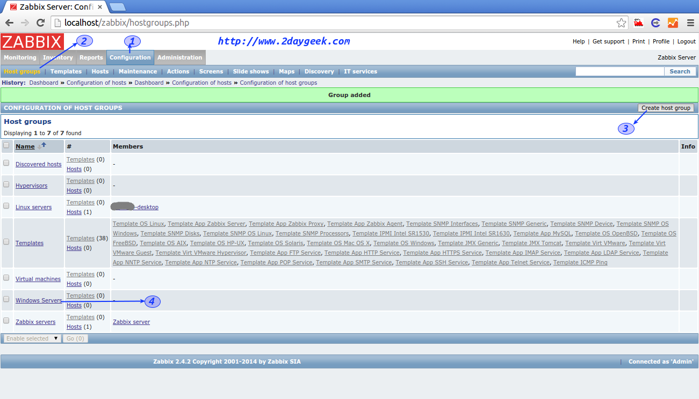This screenshot has width=699, height=399.
Task: Open the Templates host group name link
Action: [x=30, y=243]
